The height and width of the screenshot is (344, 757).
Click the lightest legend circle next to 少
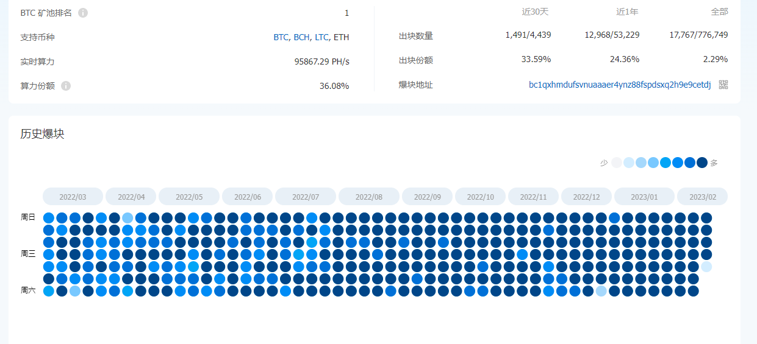click(617, 163)
